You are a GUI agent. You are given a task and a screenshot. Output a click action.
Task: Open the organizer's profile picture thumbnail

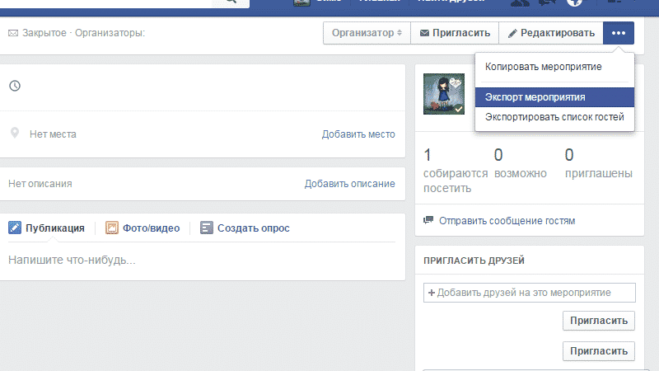[444, 94]
